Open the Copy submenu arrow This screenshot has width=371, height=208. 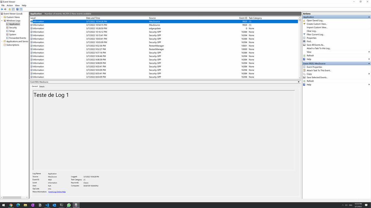369,74
